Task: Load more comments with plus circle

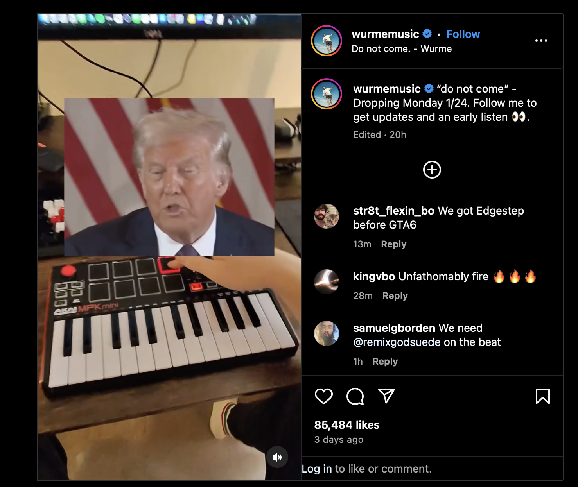Action: tap(432, 170)
